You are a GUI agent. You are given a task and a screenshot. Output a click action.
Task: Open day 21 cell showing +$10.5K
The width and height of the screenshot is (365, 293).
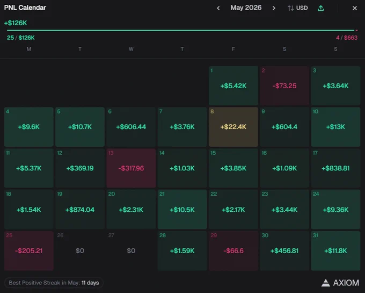click(x=182, y=209)
